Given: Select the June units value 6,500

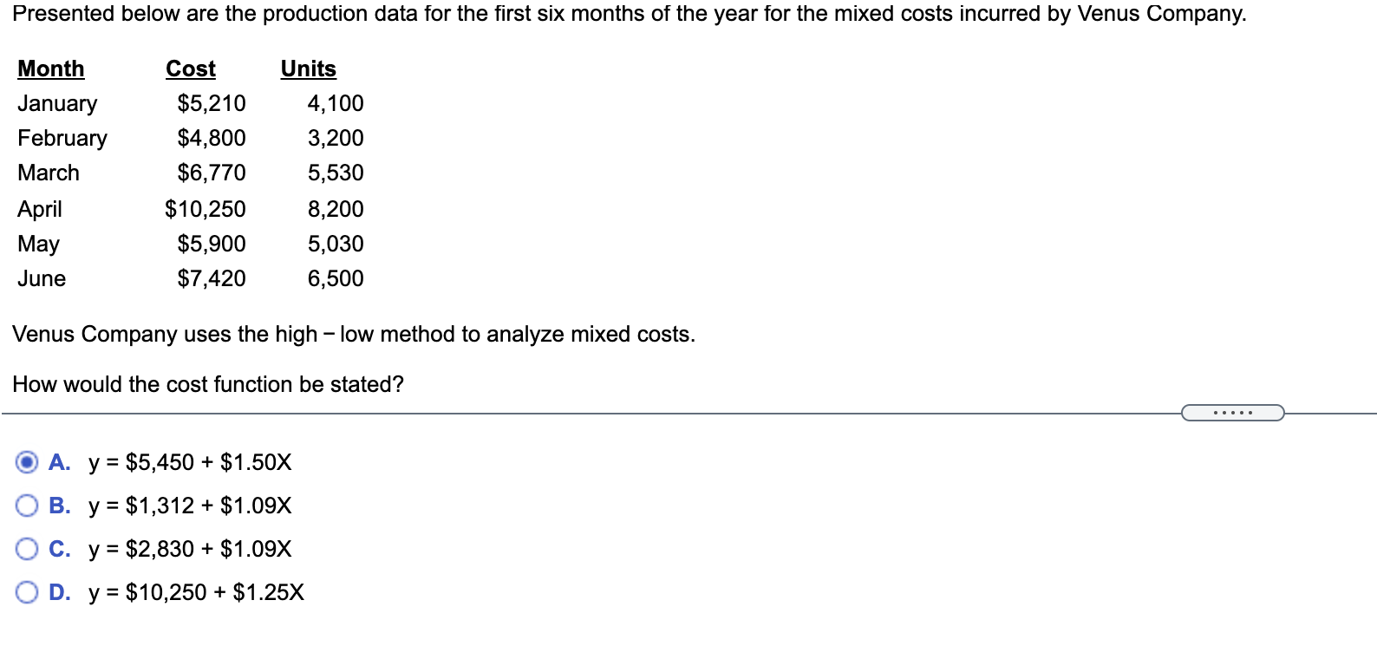Looking at the screenshot, I should (x=336, y=278).
